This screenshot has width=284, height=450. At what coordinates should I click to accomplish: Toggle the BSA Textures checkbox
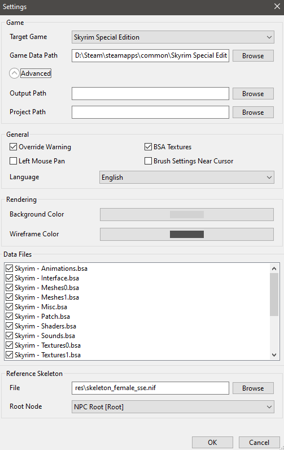[148, 147]
